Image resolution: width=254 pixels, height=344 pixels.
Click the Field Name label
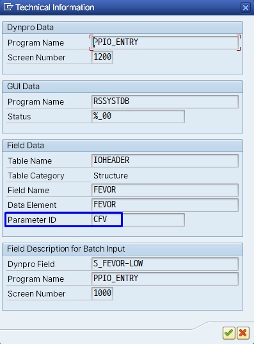click(x=28, y=190)
